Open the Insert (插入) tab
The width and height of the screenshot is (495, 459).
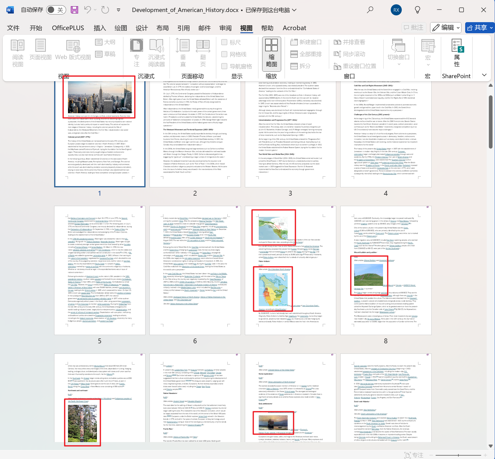(x=100, y=28)
